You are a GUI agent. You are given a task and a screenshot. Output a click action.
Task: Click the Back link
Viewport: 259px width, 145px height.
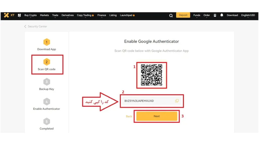[x=129, y=116]
